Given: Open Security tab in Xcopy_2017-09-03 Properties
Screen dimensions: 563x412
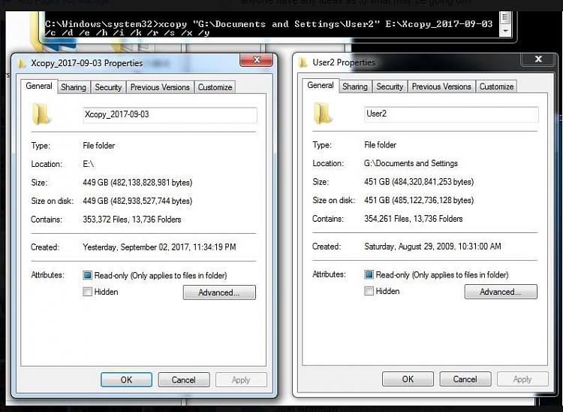Looking at the screenshot, I should coord(108,87).
